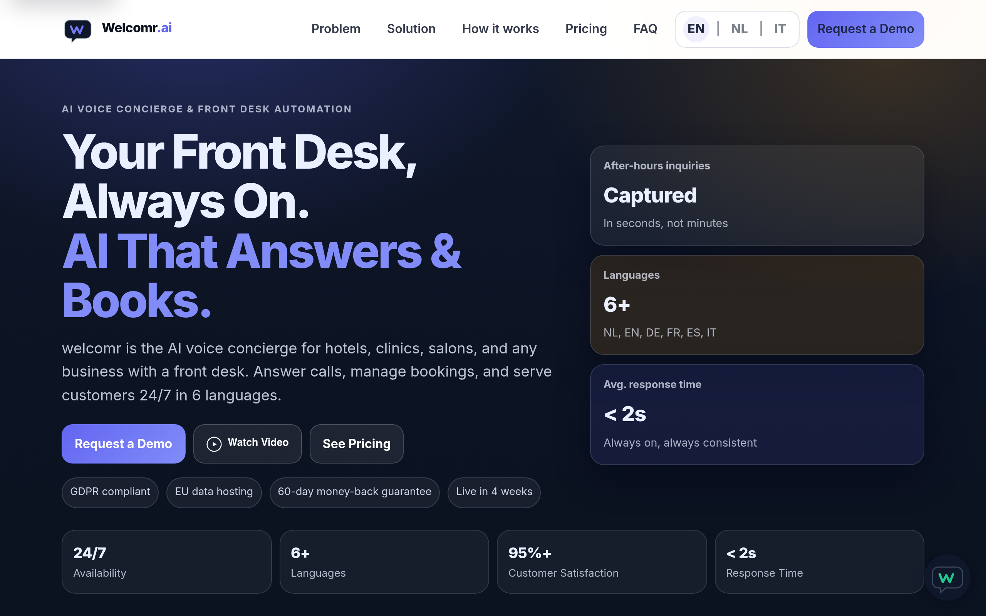Click the See Pricing button
Viewport: 986px width, 616px height.
pyautogui.click(x=356, y=444)
